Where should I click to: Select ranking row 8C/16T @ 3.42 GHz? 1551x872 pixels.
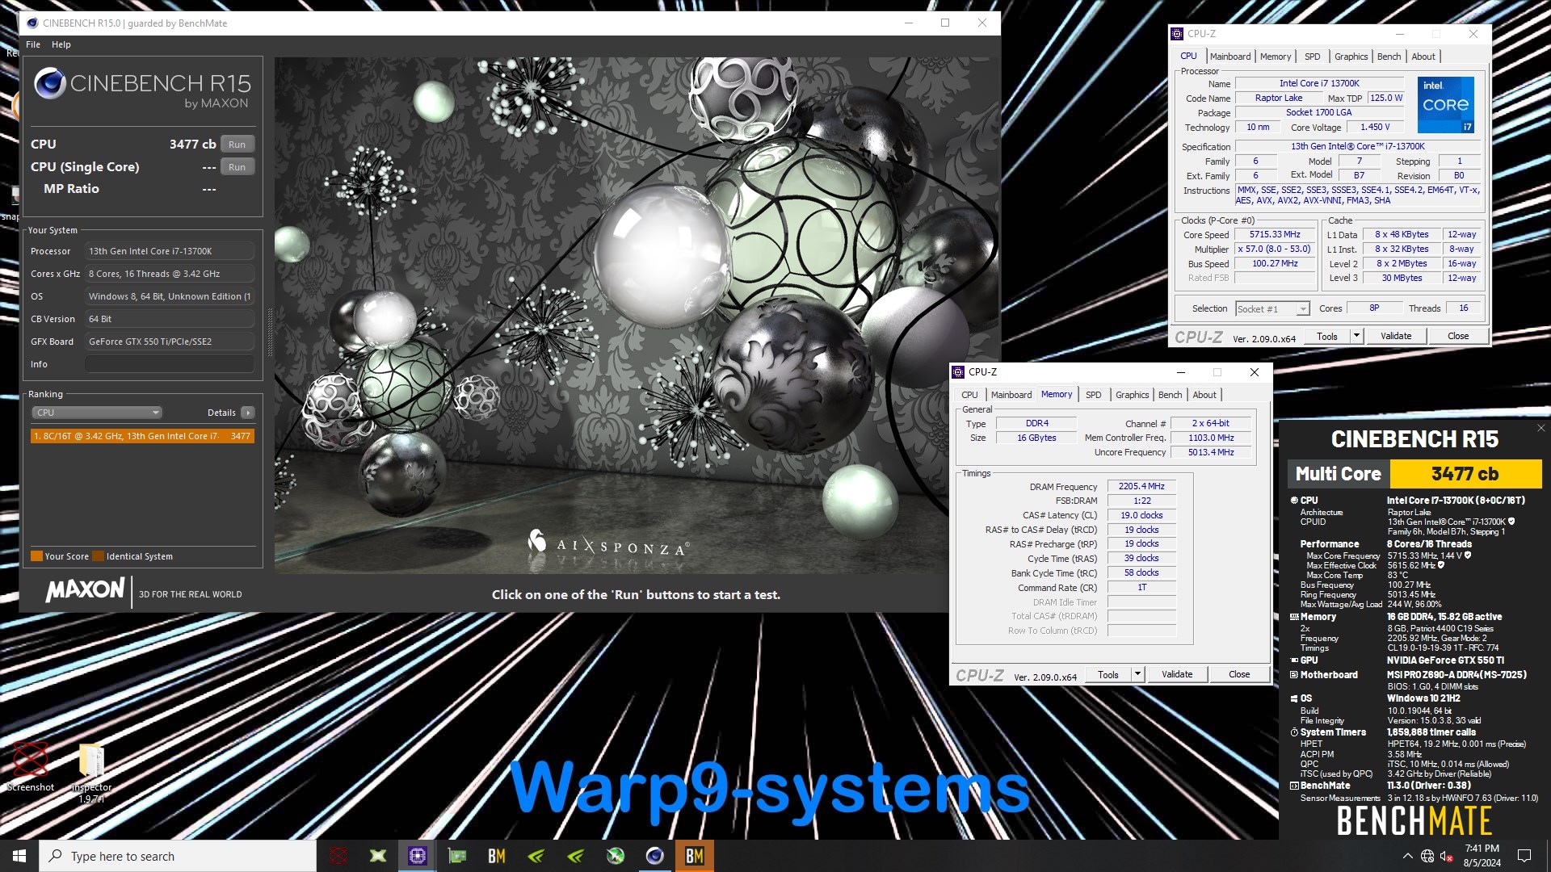142,436
